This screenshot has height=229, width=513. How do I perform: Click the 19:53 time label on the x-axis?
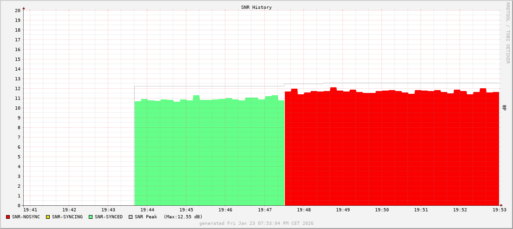pyautogui.click(x=499, y=210)
